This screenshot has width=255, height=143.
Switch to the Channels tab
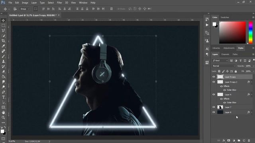225,54
